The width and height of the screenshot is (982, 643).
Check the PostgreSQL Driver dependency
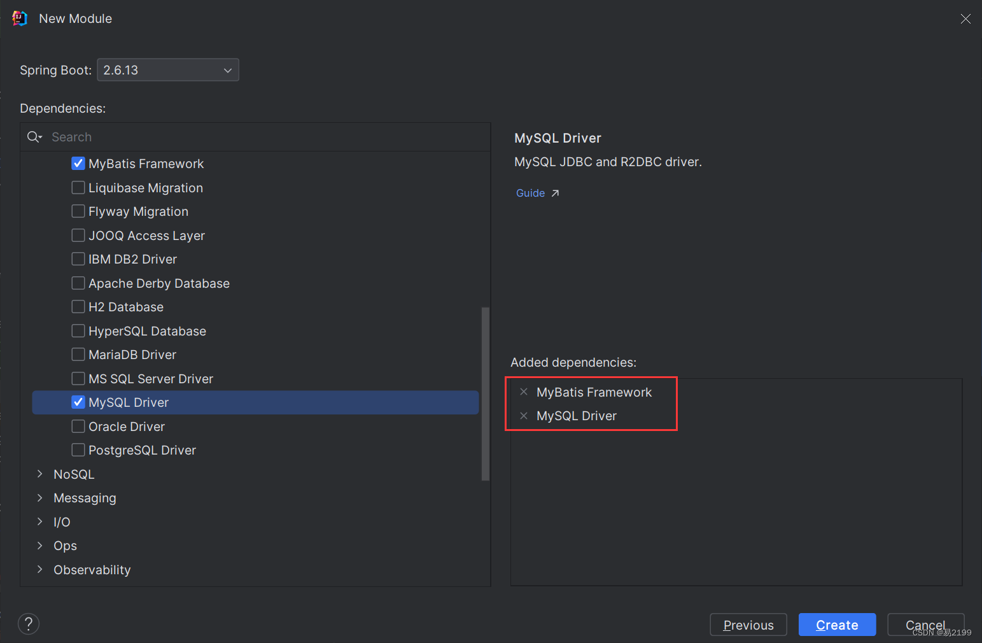[x=78, y=449]
